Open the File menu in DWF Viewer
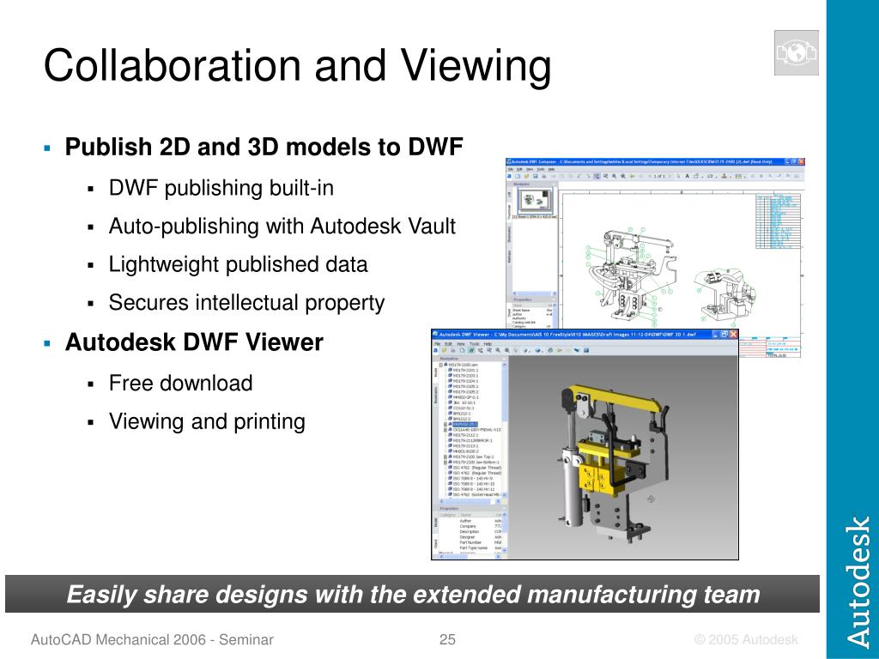The height and width of the screenshot is (659, 879). coord(437,344)
